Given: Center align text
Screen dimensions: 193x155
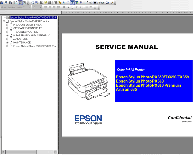Looking at the screenshot, I should coord(50,8).
